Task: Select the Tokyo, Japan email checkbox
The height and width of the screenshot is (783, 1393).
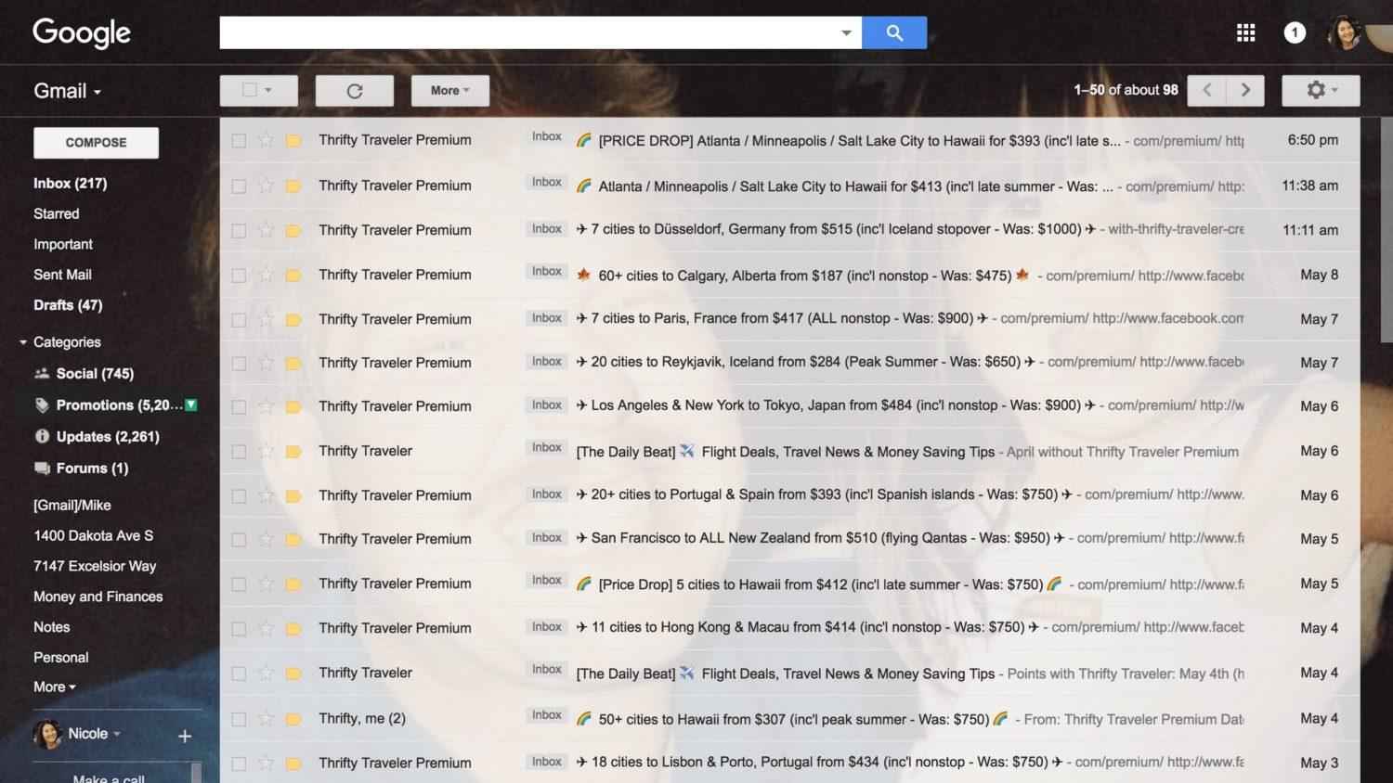Action: pos(239,406)
